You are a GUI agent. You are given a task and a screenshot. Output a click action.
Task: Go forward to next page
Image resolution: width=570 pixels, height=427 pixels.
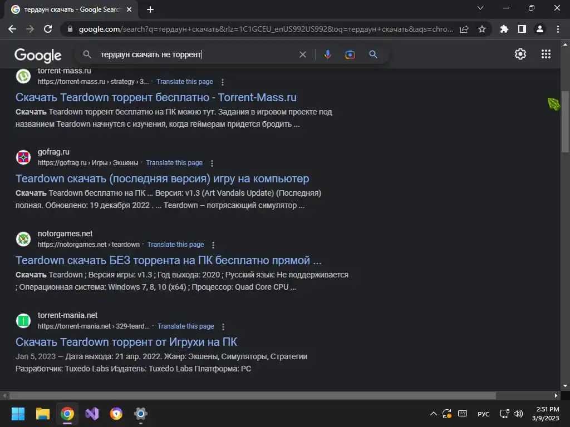[x=30, y=29]
